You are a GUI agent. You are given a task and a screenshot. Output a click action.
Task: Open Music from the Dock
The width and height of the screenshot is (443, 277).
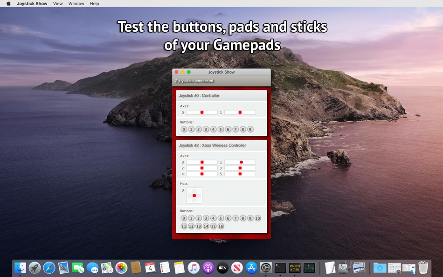[x=194, y=267]
